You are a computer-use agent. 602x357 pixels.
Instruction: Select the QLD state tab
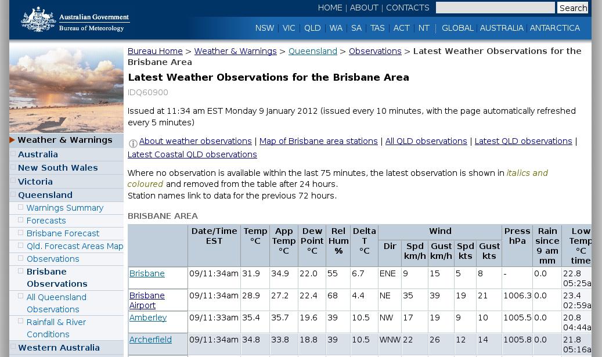(x=312, y=28)
